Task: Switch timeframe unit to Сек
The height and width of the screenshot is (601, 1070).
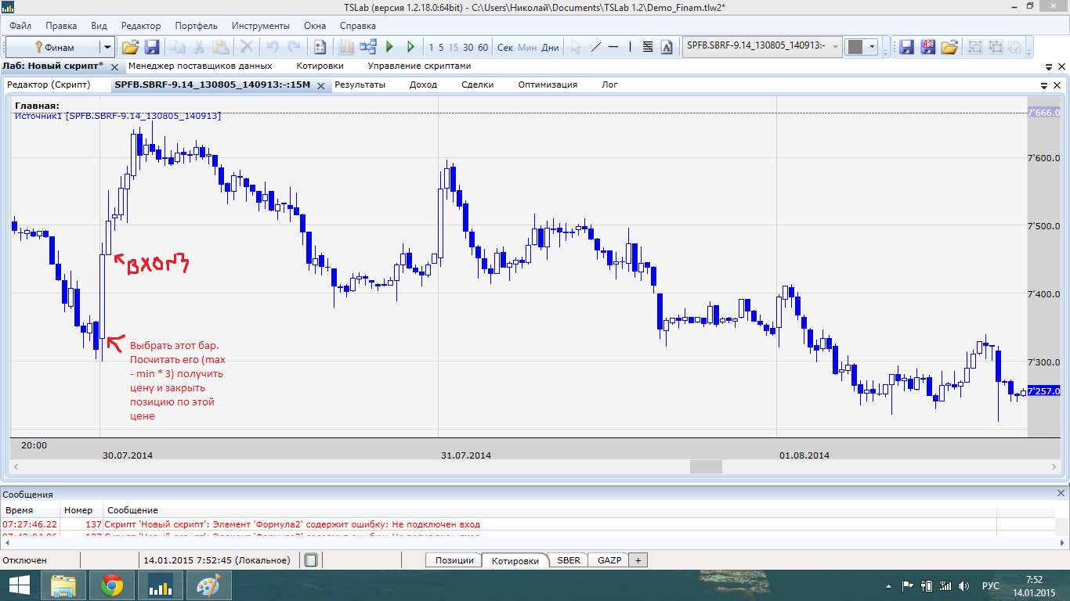Action: coord(505,47)
